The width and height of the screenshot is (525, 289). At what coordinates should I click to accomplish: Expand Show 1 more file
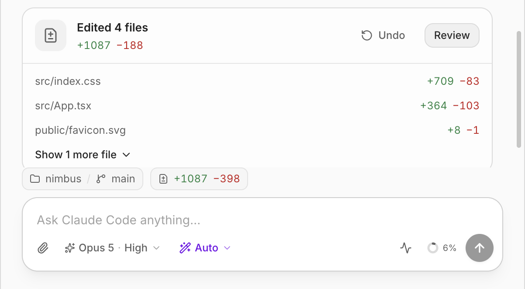tap(83, 154)
